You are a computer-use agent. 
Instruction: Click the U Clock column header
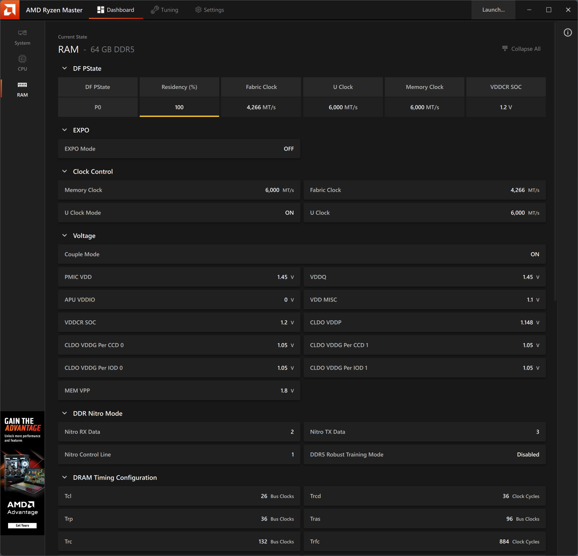point(343,87)
